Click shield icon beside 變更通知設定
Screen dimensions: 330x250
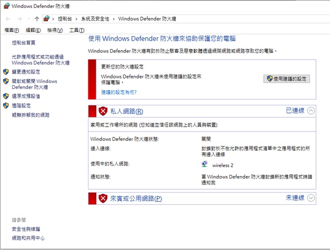(x=6, y=72)
